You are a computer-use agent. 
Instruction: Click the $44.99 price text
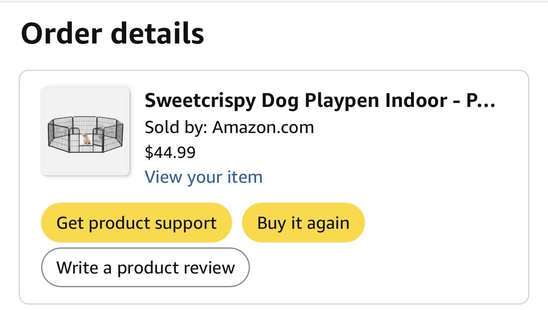click(170, 152)
